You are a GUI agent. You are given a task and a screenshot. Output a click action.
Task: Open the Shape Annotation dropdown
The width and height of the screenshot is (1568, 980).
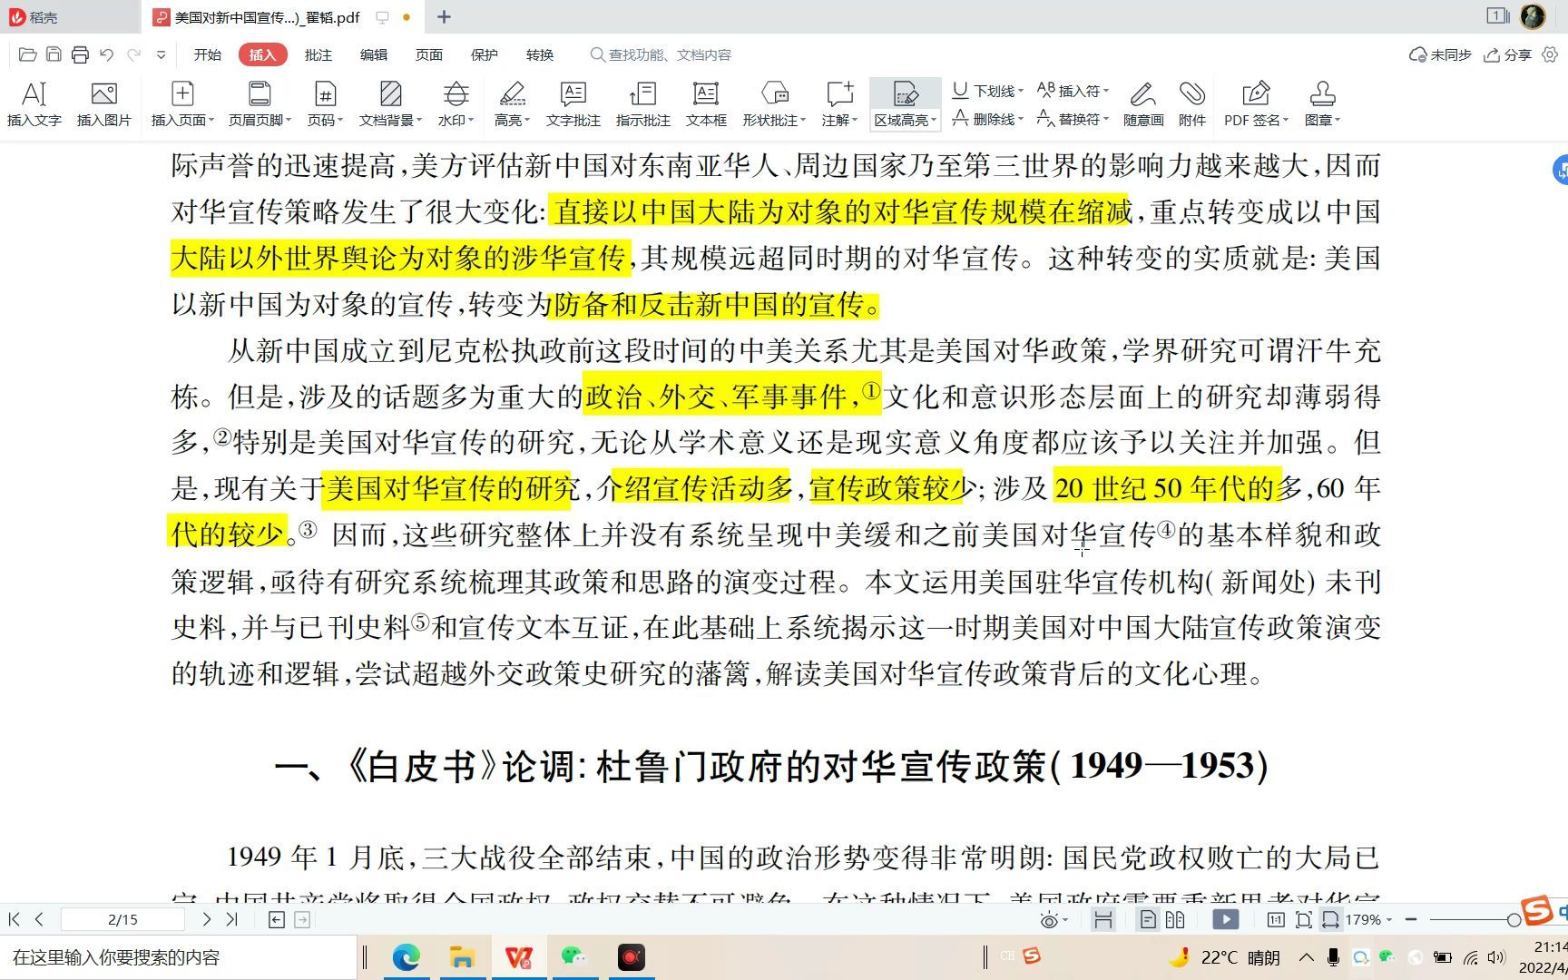coord(775,103)
